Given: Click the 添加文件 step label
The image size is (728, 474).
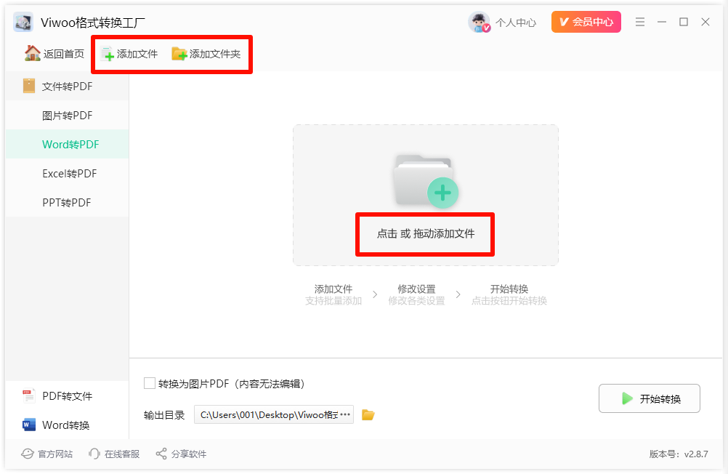Looking at the screenshot, I should [333, 289].
